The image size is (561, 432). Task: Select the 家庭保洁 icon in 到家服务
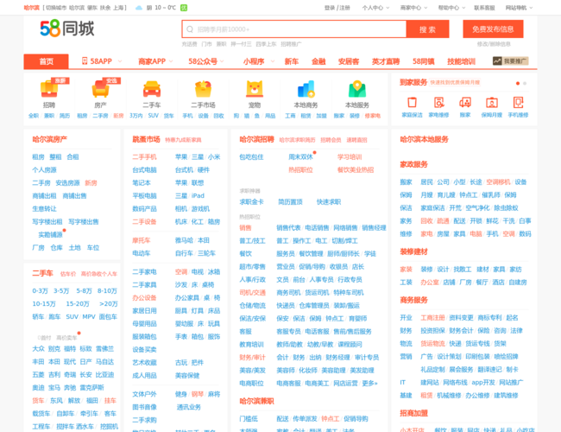click(x=413, y=103)
